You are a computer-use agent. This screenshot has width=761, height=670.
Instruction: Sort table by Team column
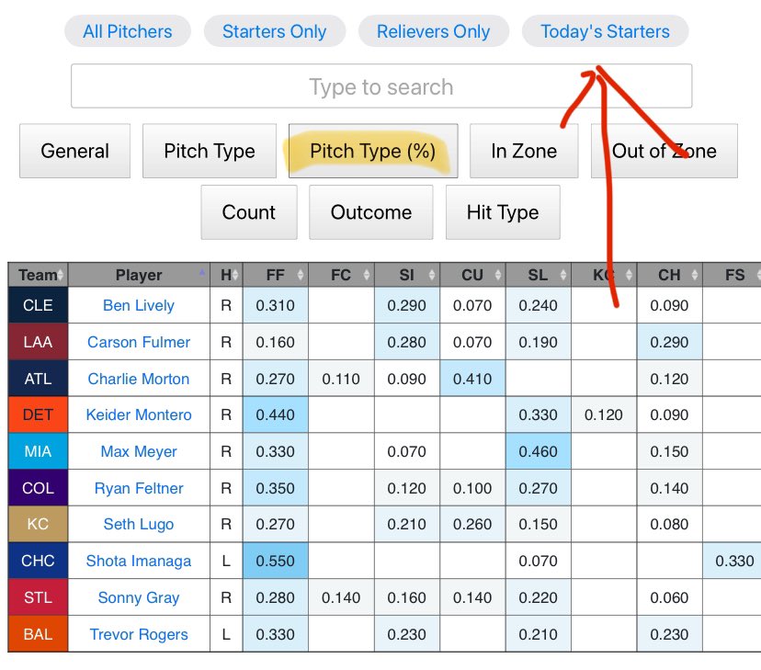pyautogui.click(x=38, y=275)
